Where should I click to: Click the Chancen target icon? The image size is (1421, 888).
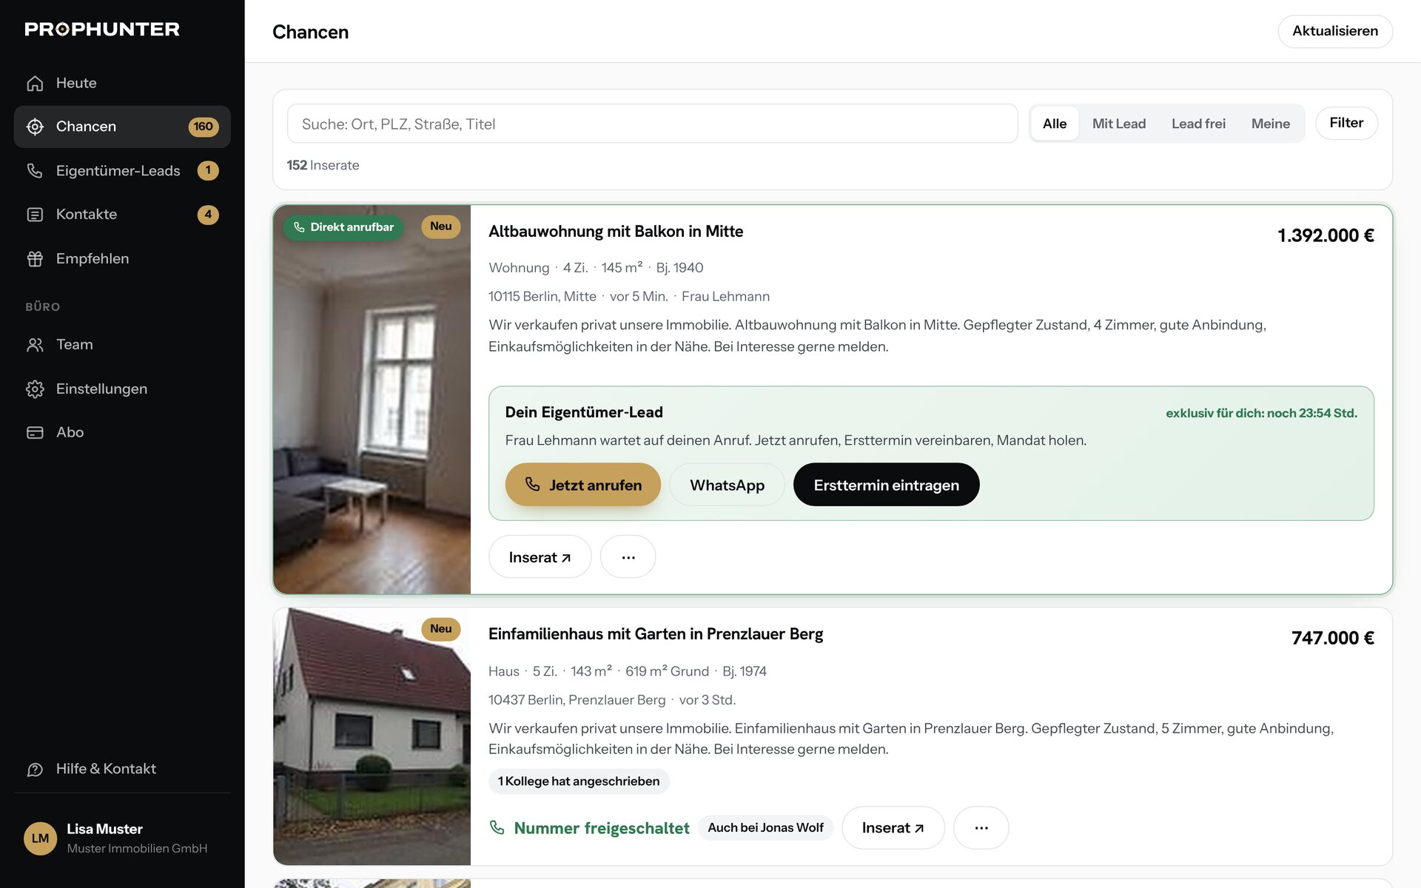click(35, 127)
